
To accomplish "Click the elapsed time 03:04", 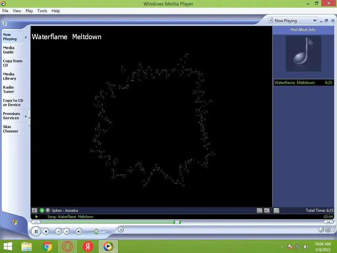I will pyautogui.click(x=328, y=217).
